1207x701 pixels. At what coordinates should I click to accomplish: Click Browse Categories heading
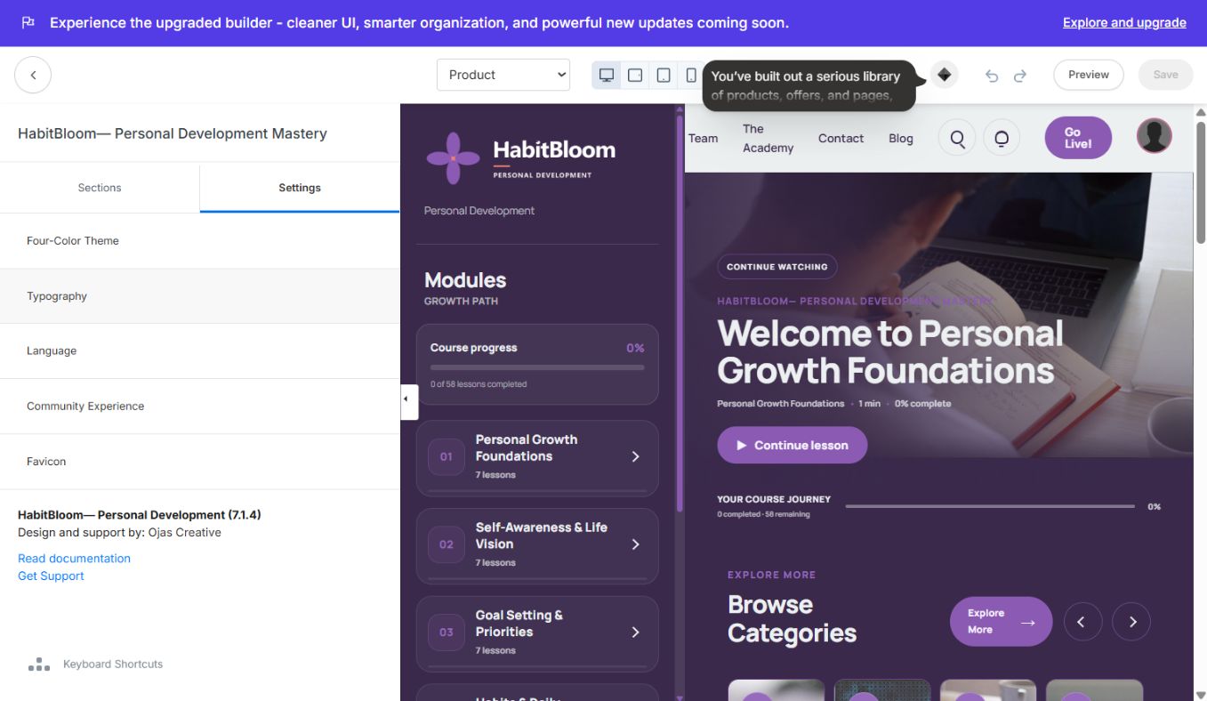tap(792, 619)
